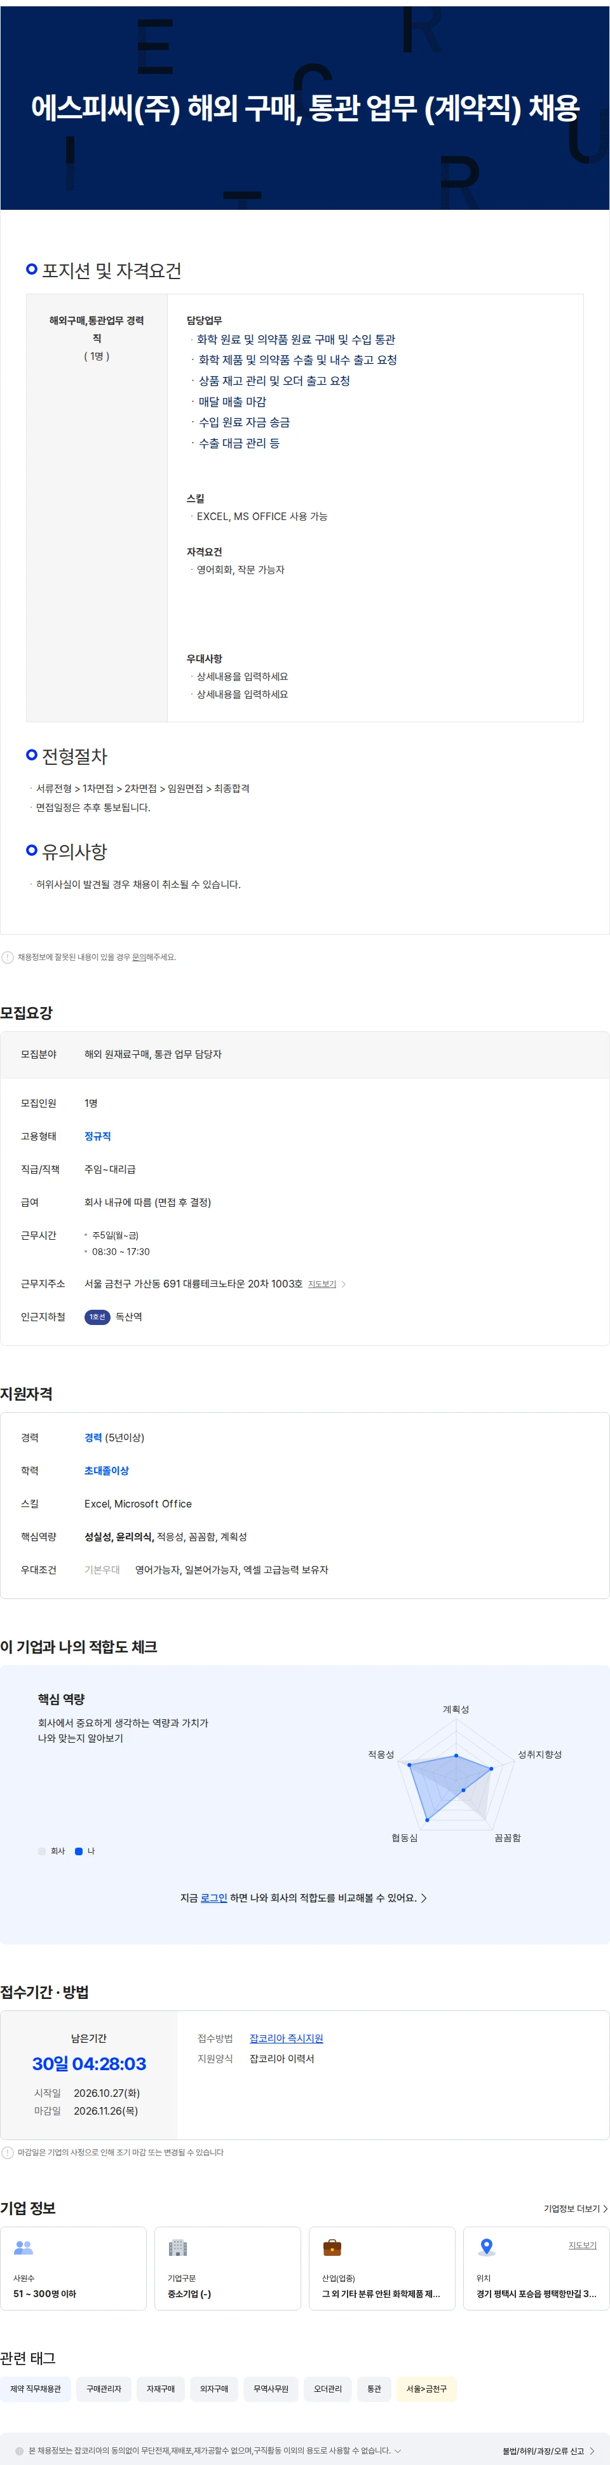Image resolution: width=610 pixels, height=2465 pixels.
Task: Click the 로그인 link in 적합도 section
Action: 213,1898
